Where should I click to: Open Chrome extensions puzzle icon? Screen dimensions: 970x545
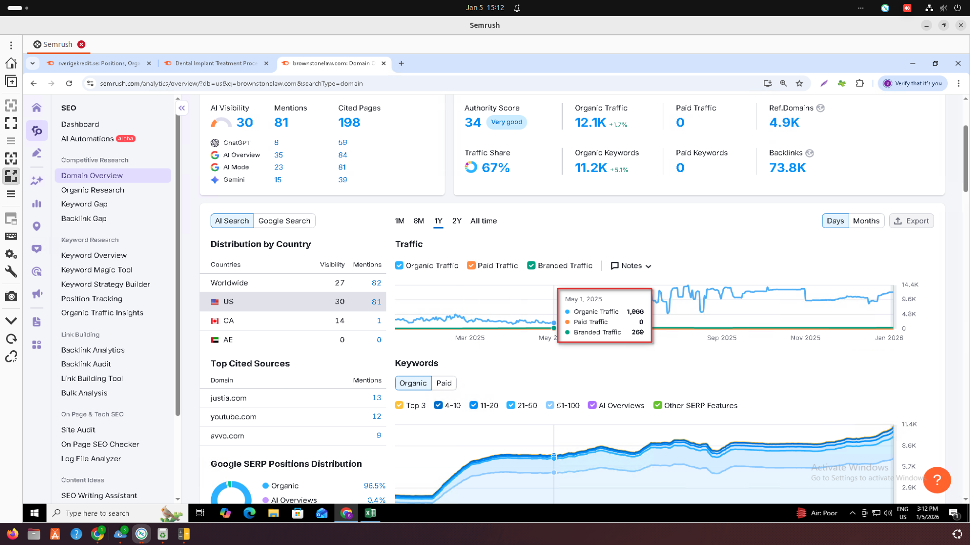click(859, 83)
